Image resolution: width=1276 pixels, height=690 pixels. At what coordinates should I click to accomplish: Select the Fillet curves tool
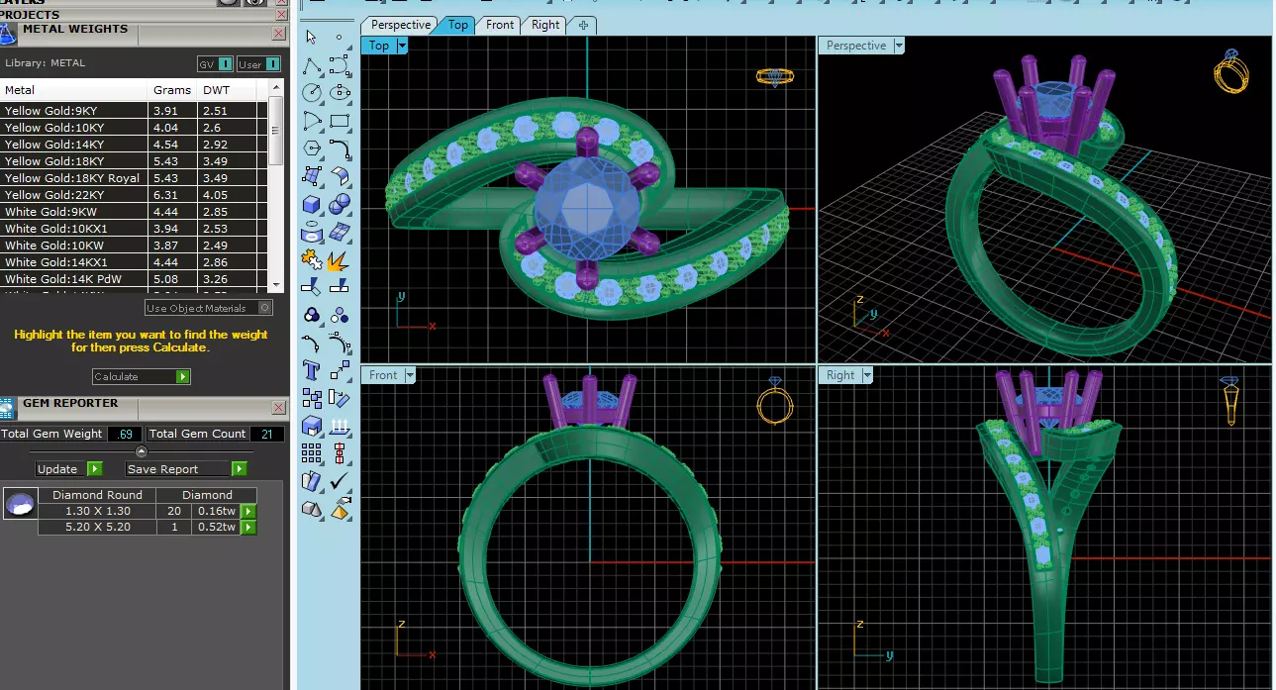[340, 149]
